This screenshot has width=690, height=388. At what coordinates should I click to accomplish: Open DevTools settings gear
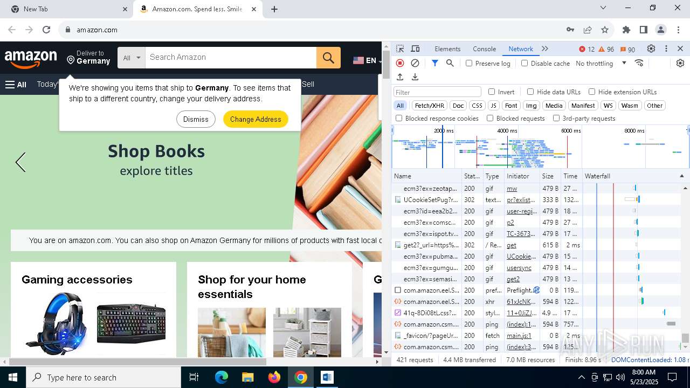pyautogui.click(x=651, y=48)
